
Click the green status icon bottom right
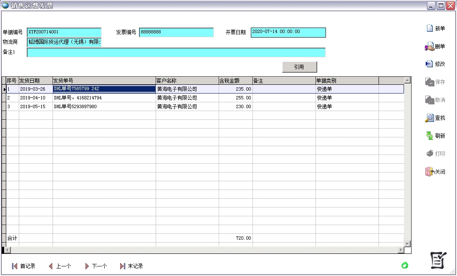(x=404, y=266)
